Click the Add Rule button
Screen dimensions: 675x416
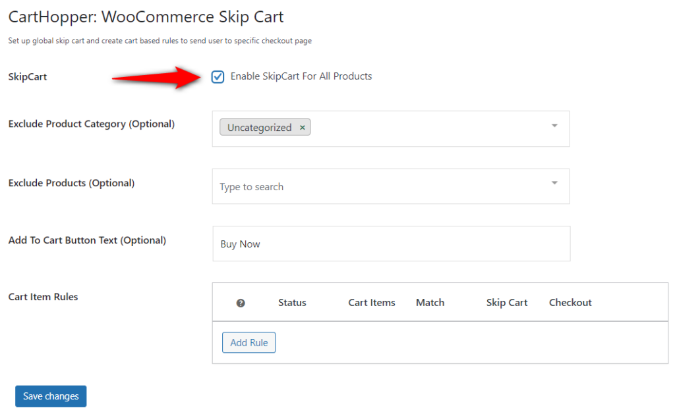click(x=249, y=342)
